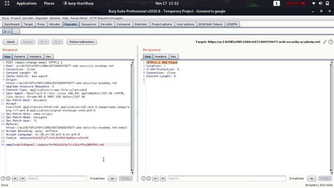
Task: Open the Intruder menu
Action: (28, 18)
